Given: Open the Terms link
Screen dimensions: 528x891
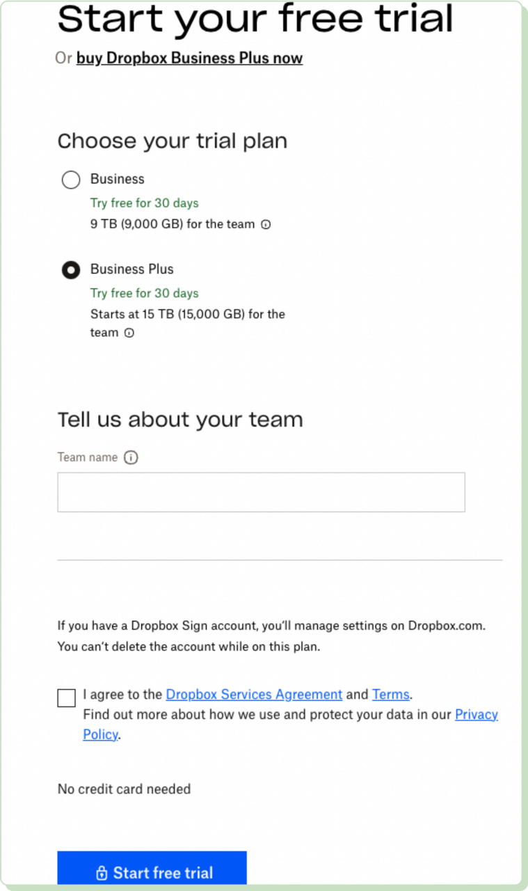Looking at the screenshot, I should tap(390, 694).
